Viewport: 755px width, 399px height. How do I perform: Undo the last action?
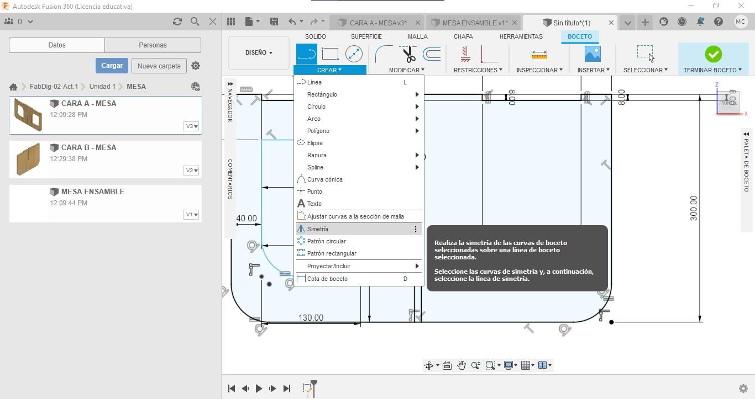pos(292,22)
